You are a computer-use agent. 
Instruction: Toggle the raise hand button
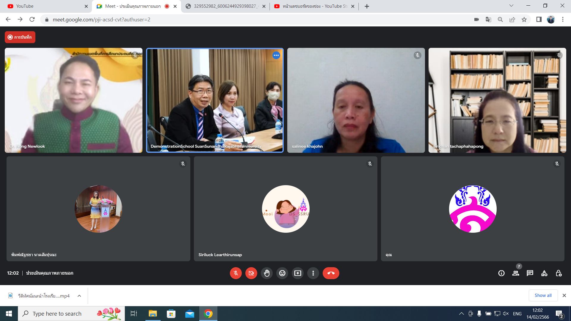click(x=267, y=273)
